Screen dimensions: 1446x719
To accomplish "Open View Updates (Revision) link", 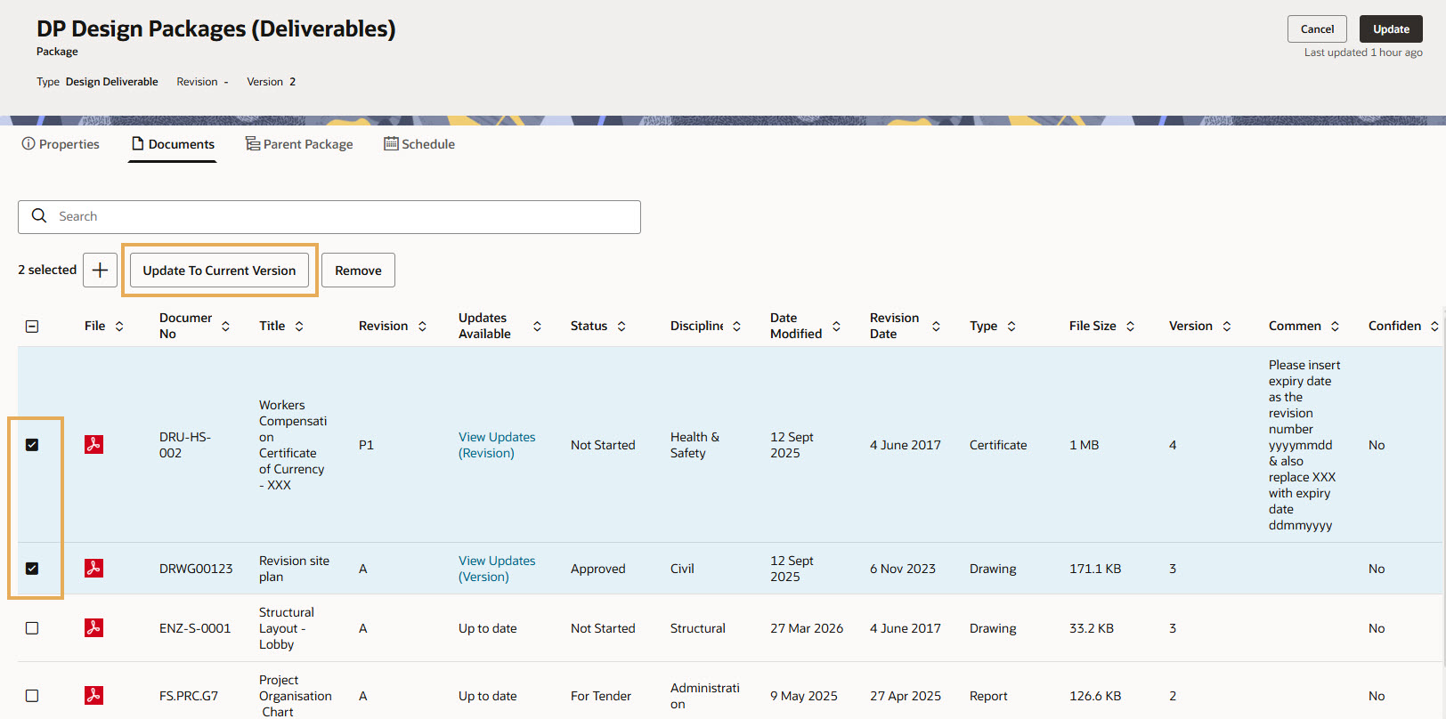I will (497, 445).
